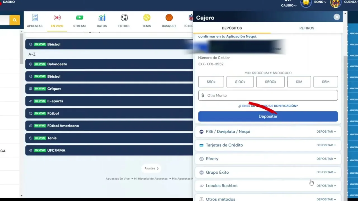Viewport: 358px width, 201px height.
Task: Expand Tarjetas de Crédito Depositar dropdown
Action: click(x=326, y=145)
